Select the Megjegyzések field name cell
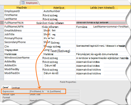 pos(23,50)
